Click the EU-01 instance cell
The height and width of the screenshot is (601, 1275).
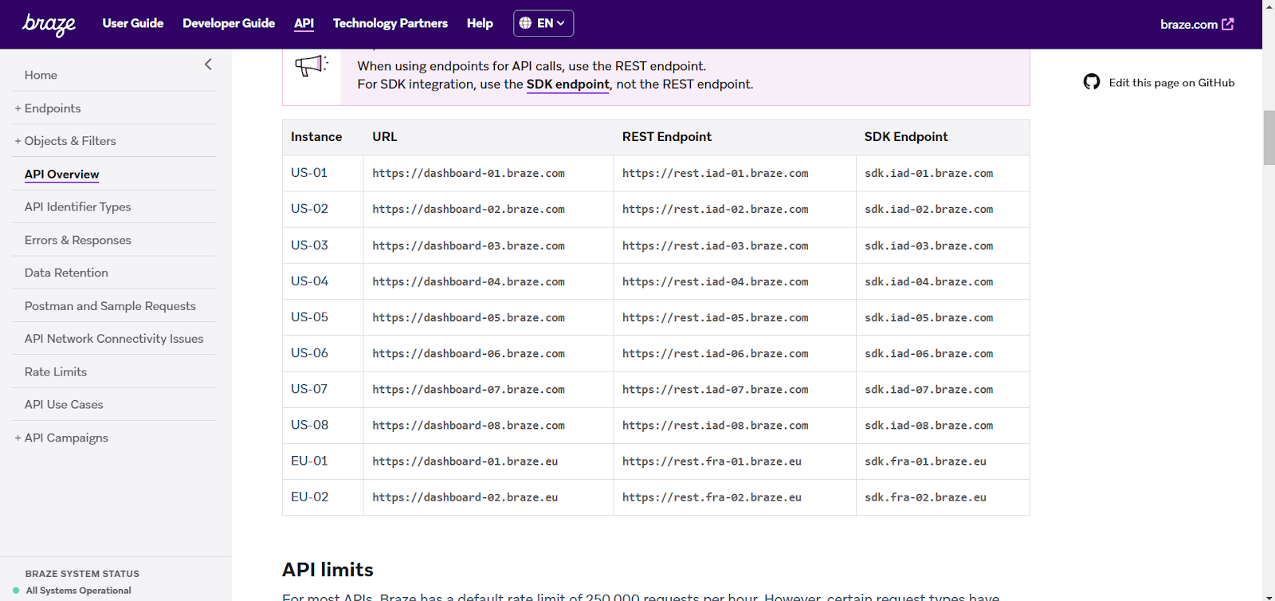click(x=323, y=462)
